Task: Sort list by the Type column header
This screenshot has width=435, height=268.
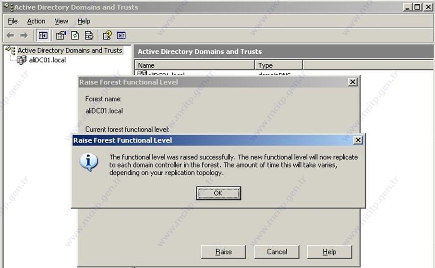Action: (278, 65)
